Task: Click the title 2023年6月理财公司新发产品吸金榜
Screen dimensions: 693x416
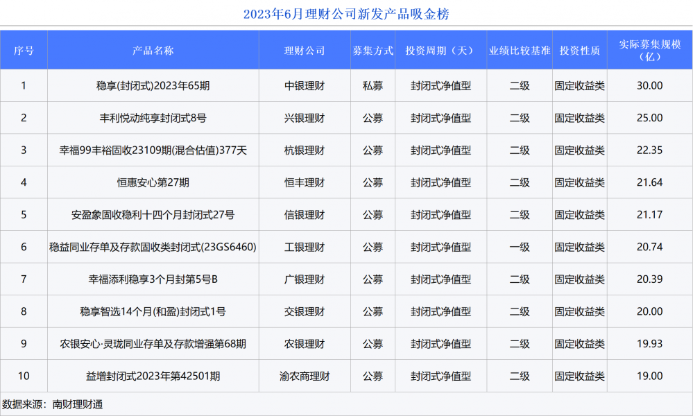Action: 346,14
